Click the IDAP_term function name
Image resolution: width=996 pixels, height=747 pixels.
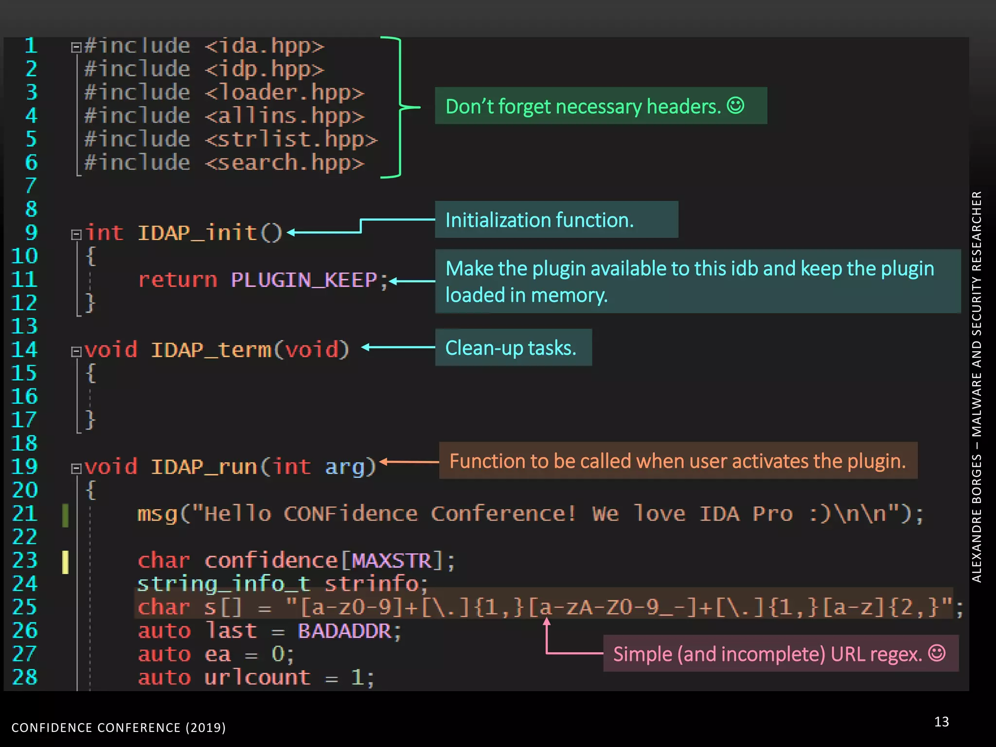pos(211,350)
